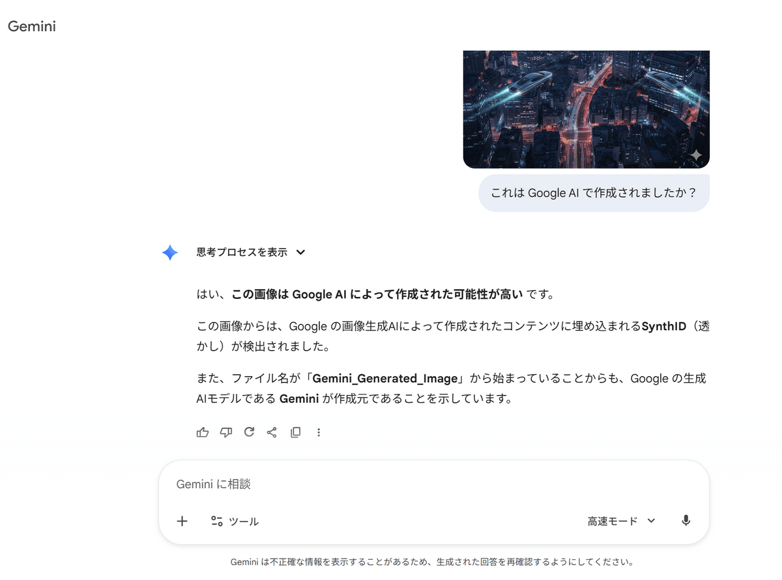Click the Gemini に相談 input field

click(x=434, y=484)
